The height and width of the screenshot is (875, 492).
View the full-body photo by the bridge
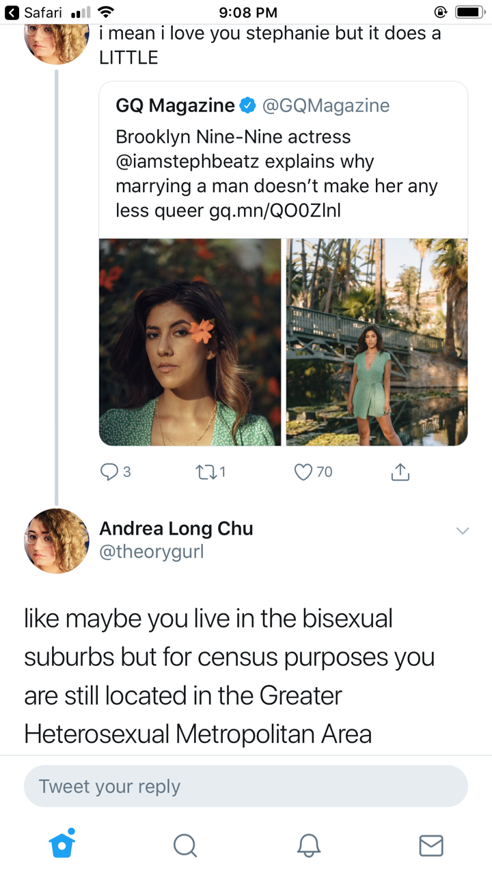[x=377, y=342]
